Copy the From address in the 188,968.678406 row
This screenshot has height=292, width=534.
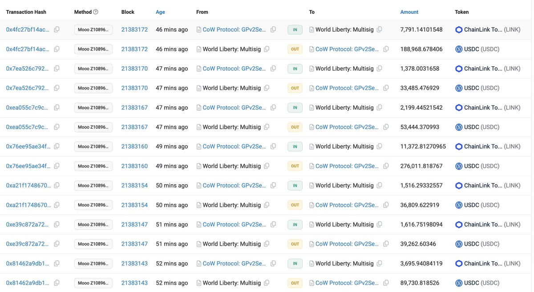coord(267,49)
